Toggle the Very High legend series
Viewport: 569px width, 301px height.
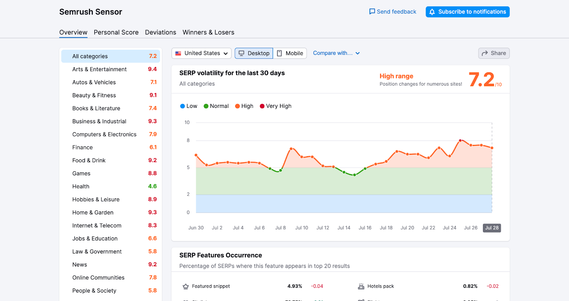[x=276, y=106]
